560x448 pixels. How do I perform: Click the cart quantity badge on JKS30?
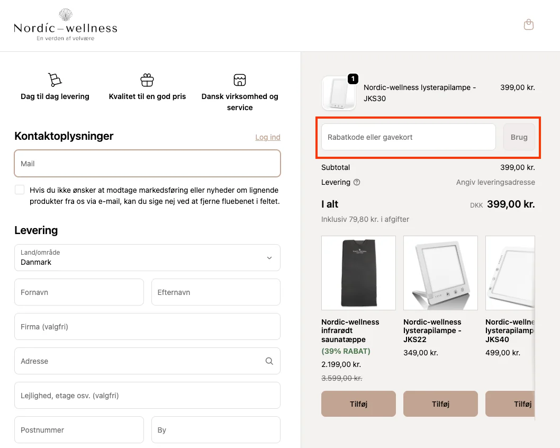[x=353, y=79]
